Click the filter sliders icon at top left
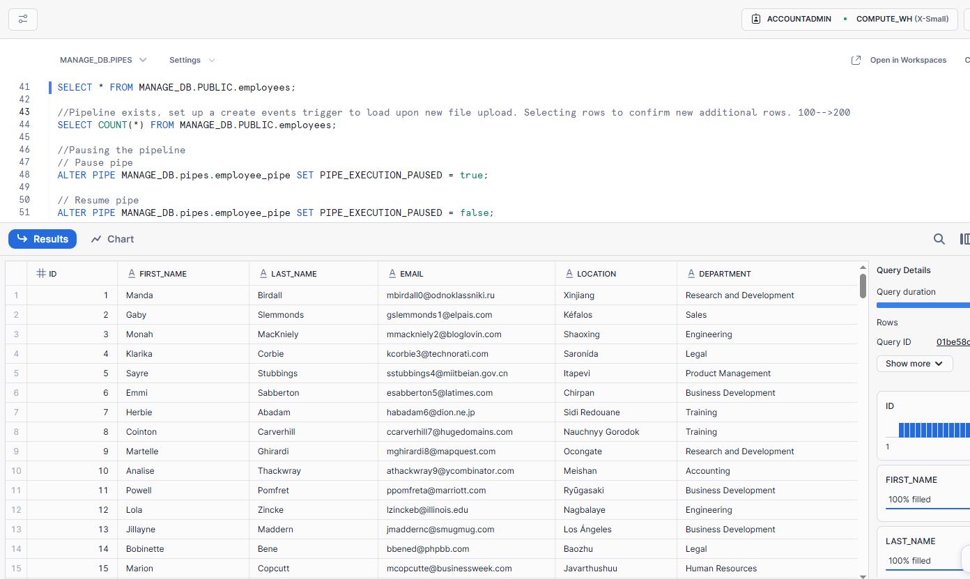Viewport: 970px width, 579px height. tap(23, 19)
